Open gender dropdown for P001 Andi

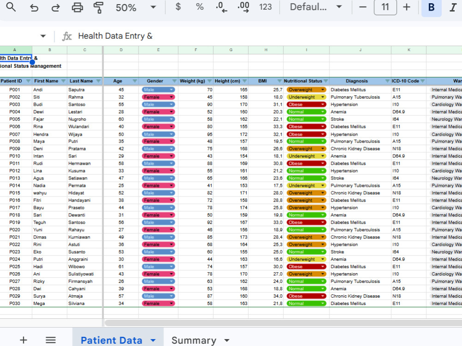[x=171, y=90]
